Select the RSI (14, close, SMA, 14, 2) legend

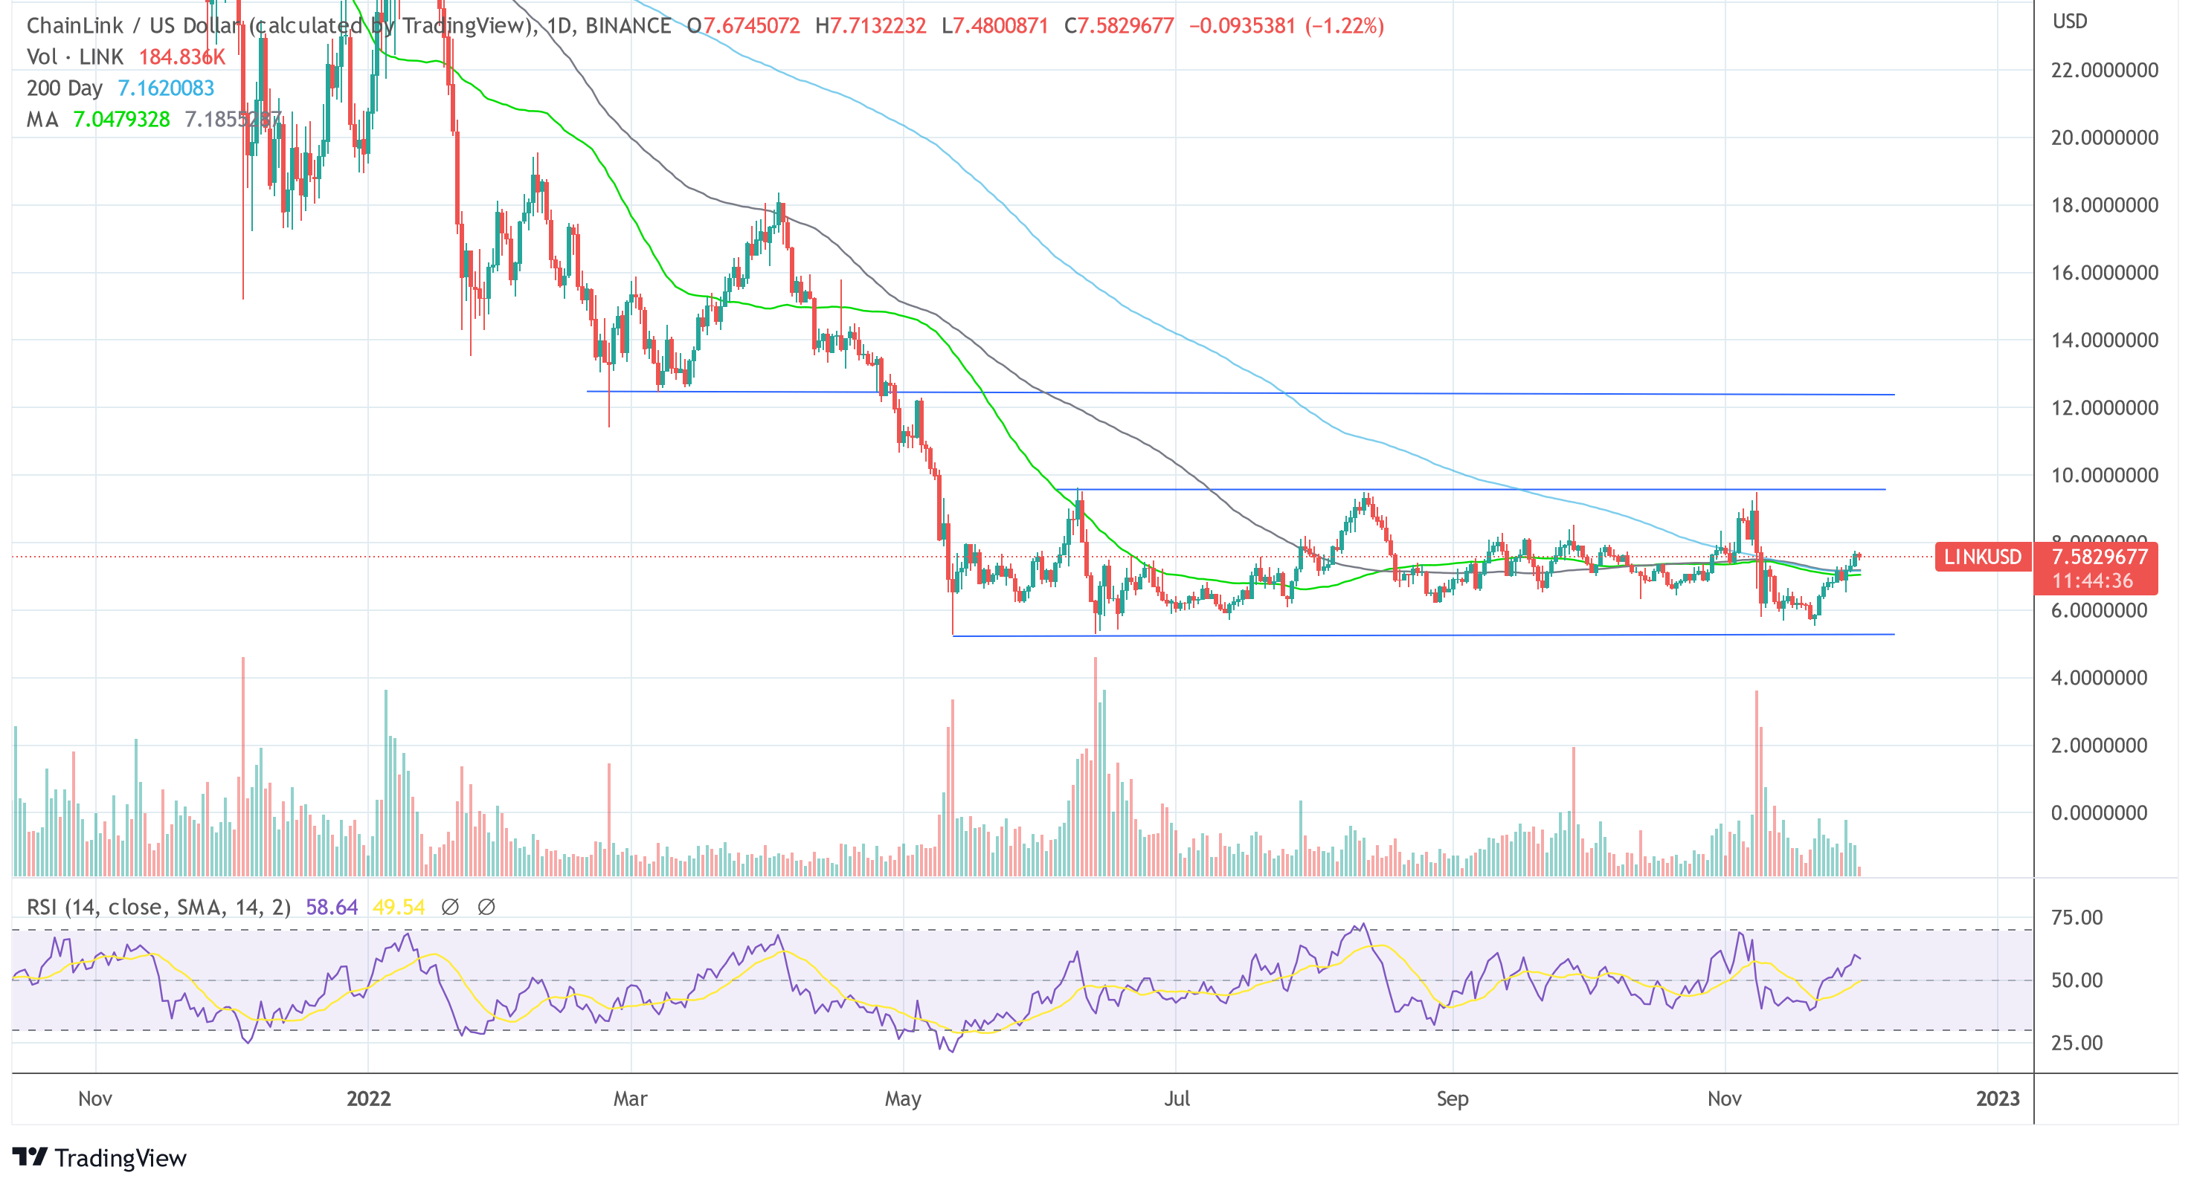tap(158, 907)
